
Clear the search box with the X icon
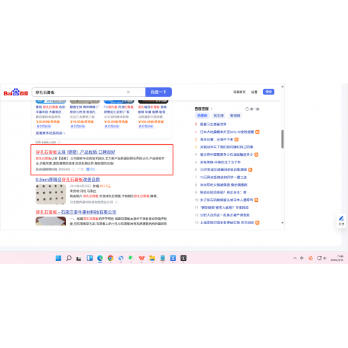[x=128, y=92]
